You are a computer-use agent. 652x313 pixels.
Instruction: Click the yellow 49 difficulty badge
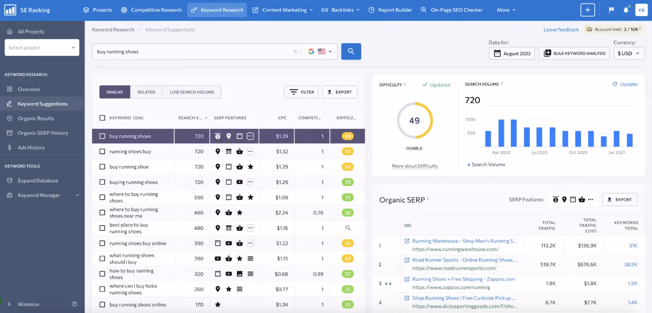point(348,136)
